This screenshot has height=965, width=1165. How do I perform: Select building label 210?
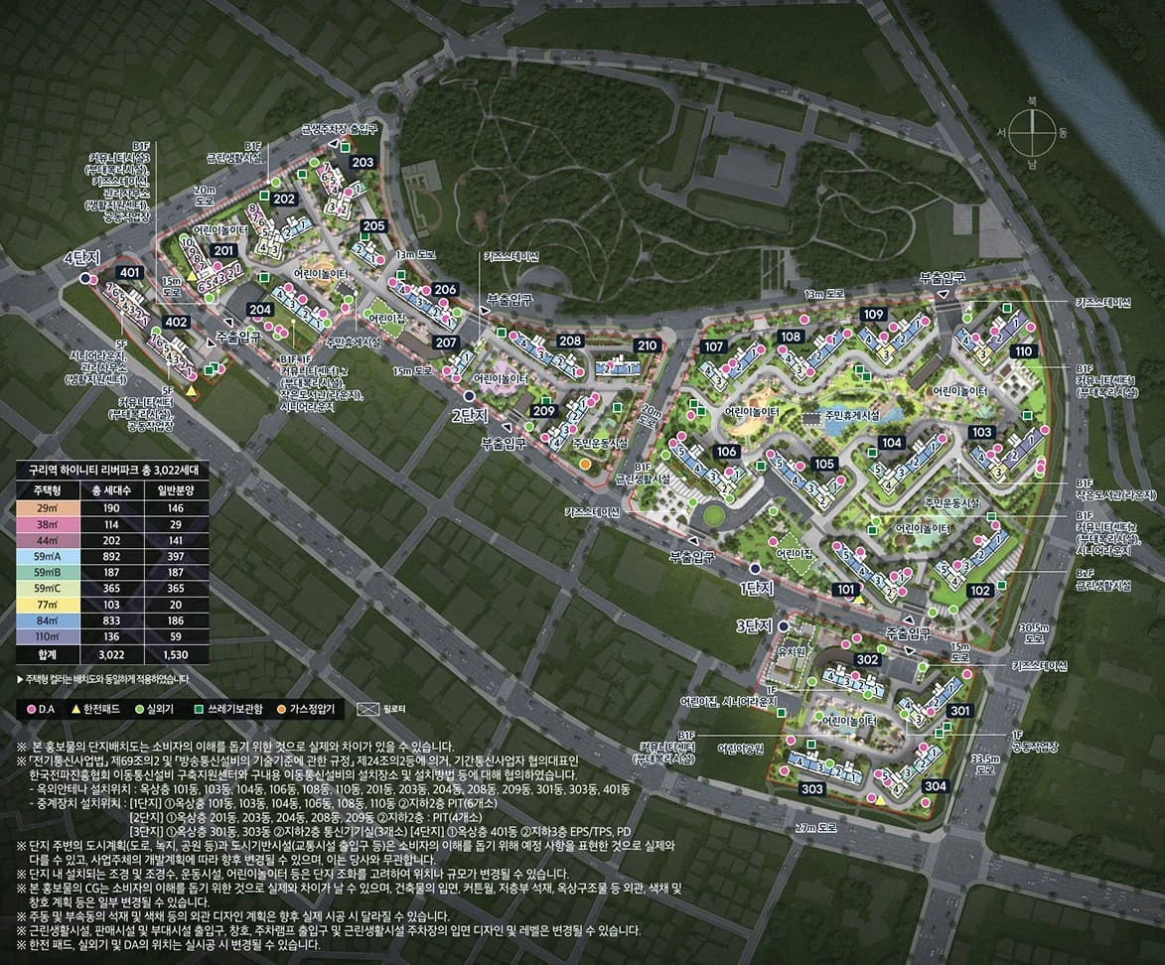click(648, 345)
